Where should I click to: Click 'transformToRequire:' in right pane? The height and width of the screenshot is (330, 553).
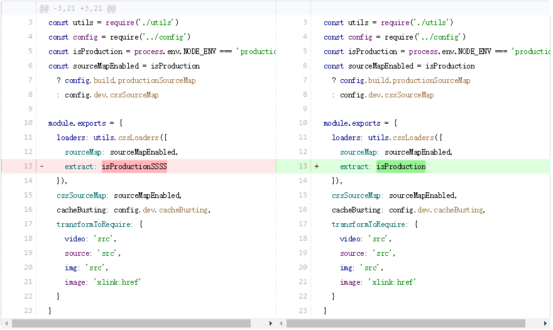[370, 224]
